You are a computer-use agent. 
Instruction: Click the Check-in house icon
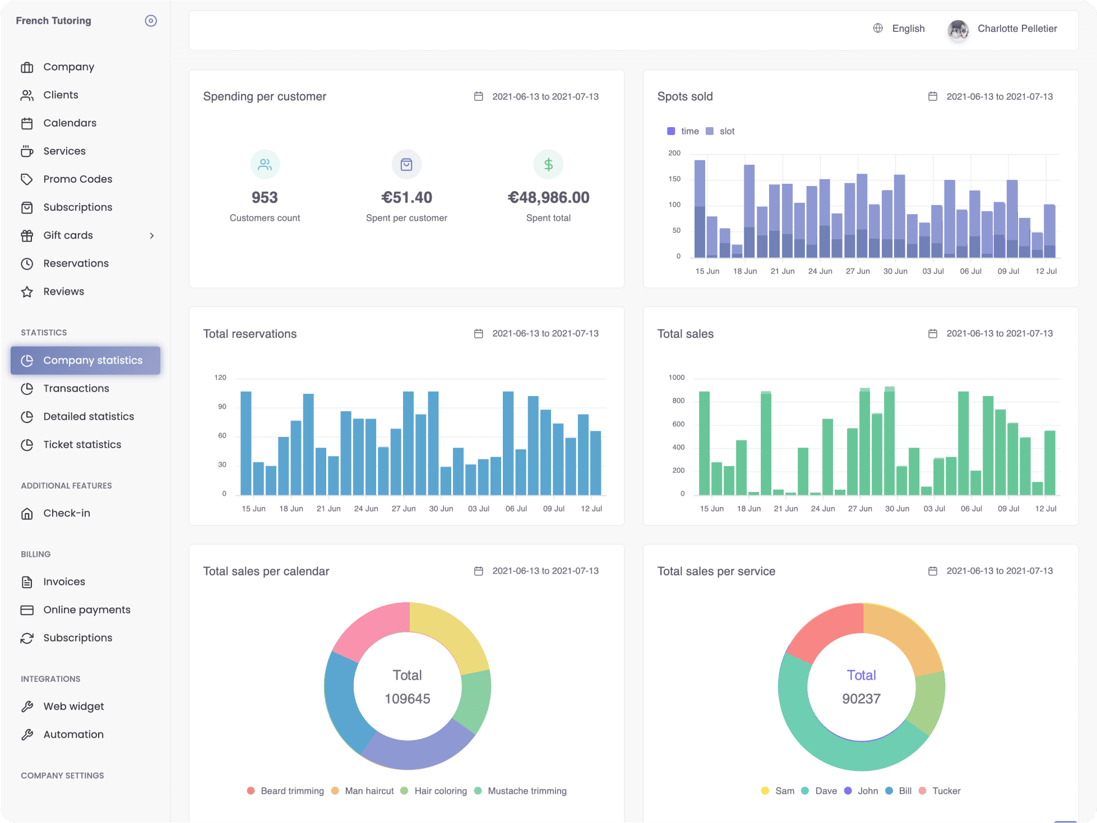27,513
